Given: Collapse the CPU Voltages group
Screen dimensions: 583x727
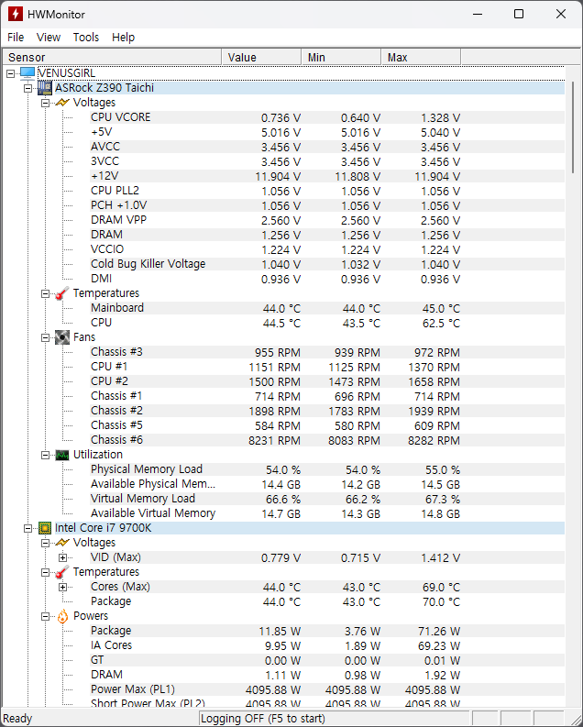Looking at the screenshot, I should (46, 543).
